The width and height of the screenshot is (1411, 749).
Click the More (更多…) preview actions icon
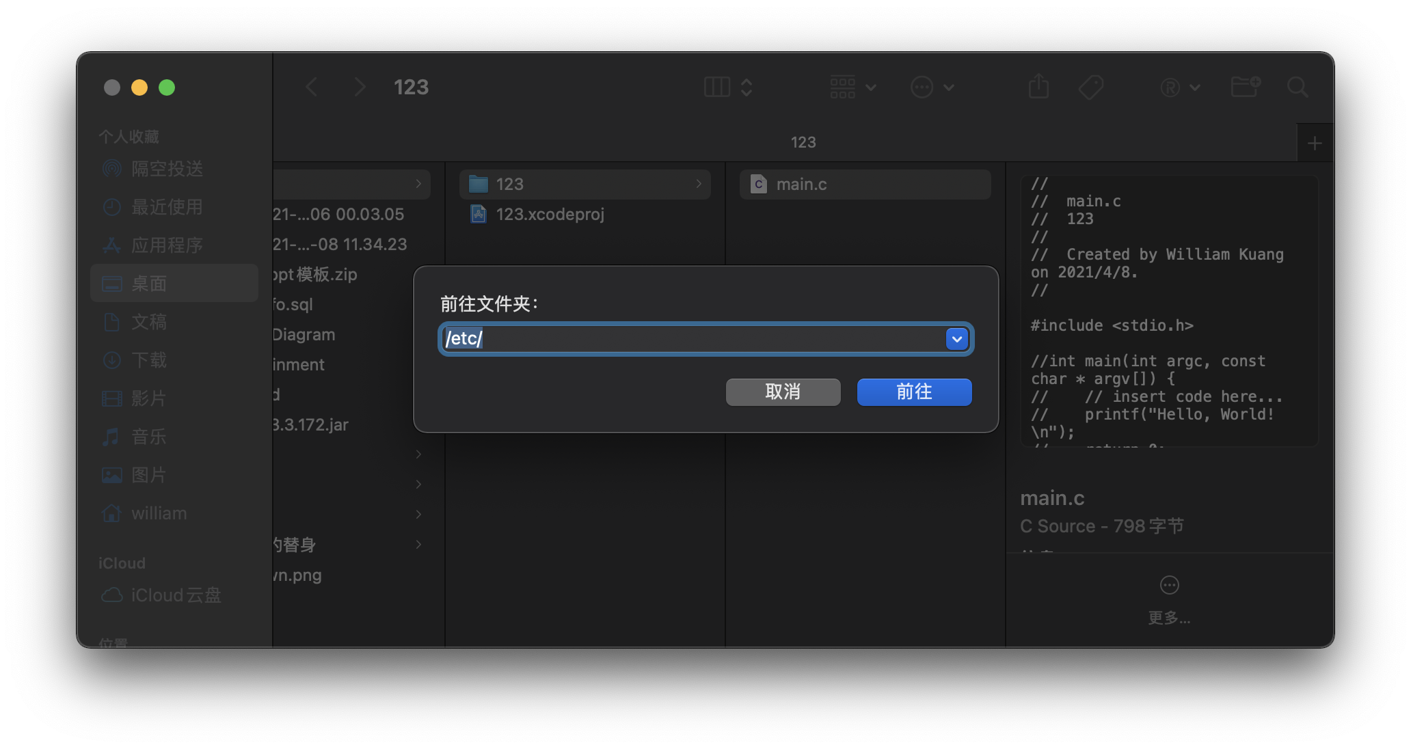[x=1169, y=585]
